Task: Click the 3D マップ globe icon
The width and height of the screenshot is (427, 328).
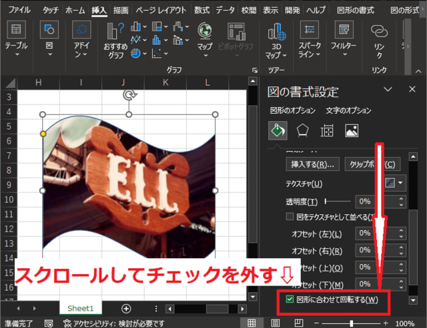Action: tap(276, 32)
